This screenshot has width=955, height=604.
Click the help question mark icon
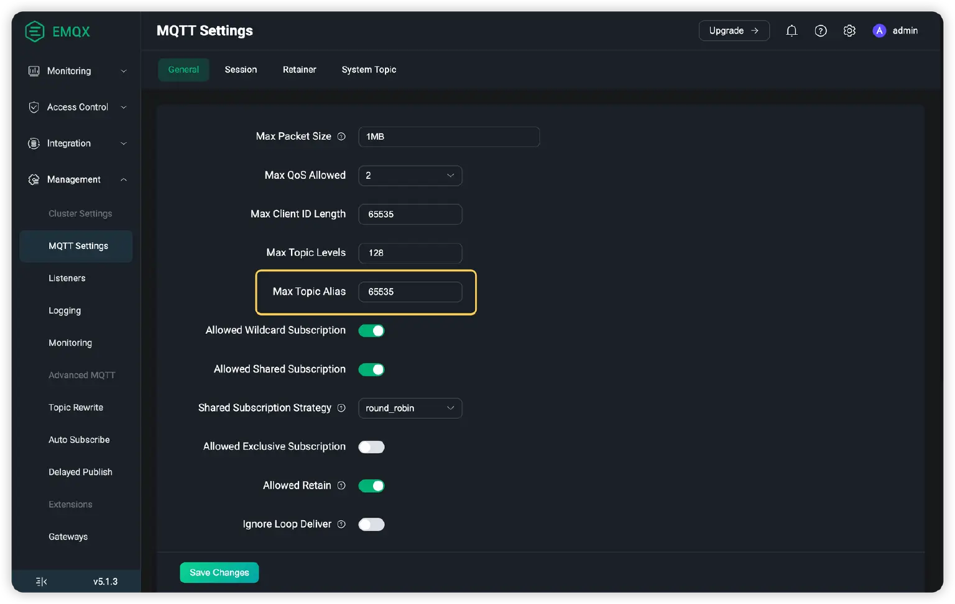821,30
